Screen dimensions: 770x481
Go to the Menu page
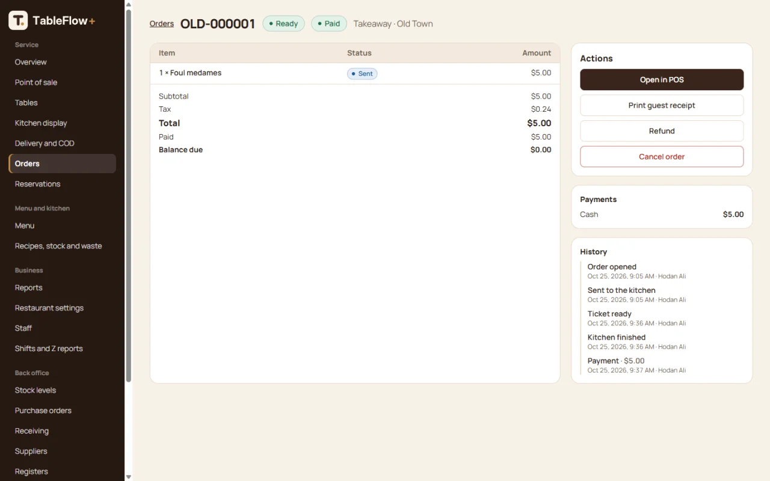click(x=62, y=225)
